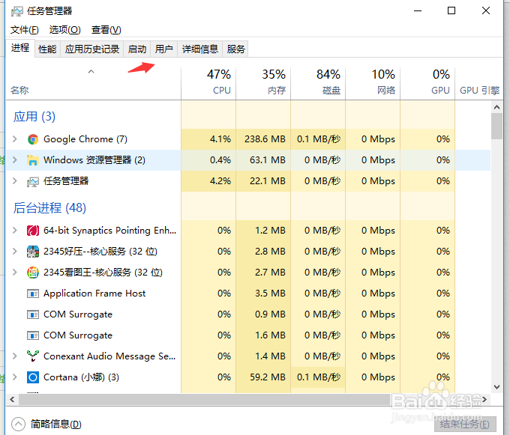Sort by the 网络 10% column header
The height and width of the screenshot is (435, 510).
pyautogui.click(x=373, y=83)
